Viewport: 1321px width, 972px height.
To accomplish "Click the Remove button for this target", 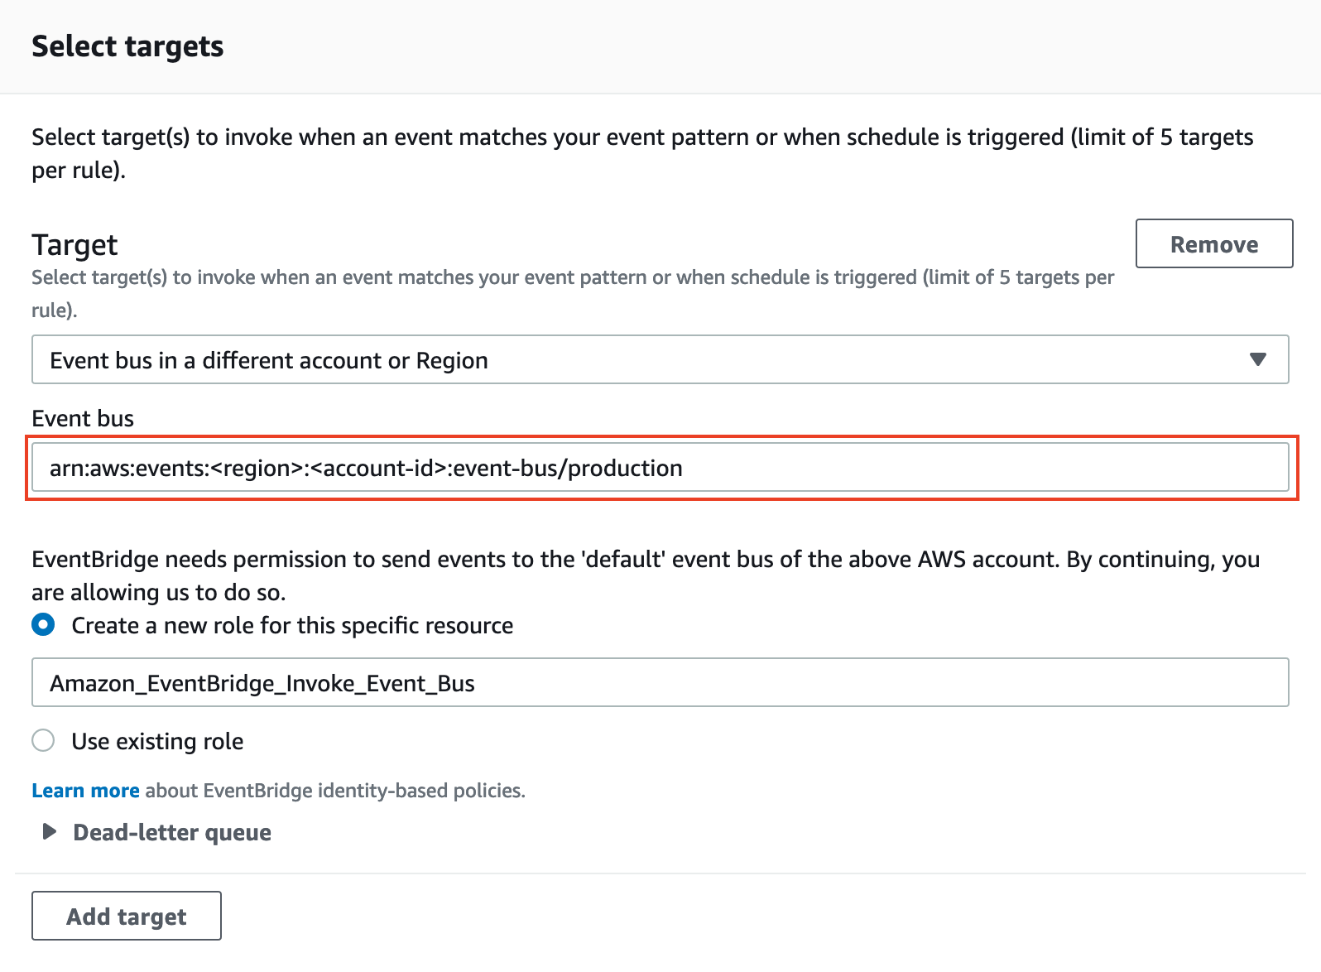I will (x=1213, y=243).
